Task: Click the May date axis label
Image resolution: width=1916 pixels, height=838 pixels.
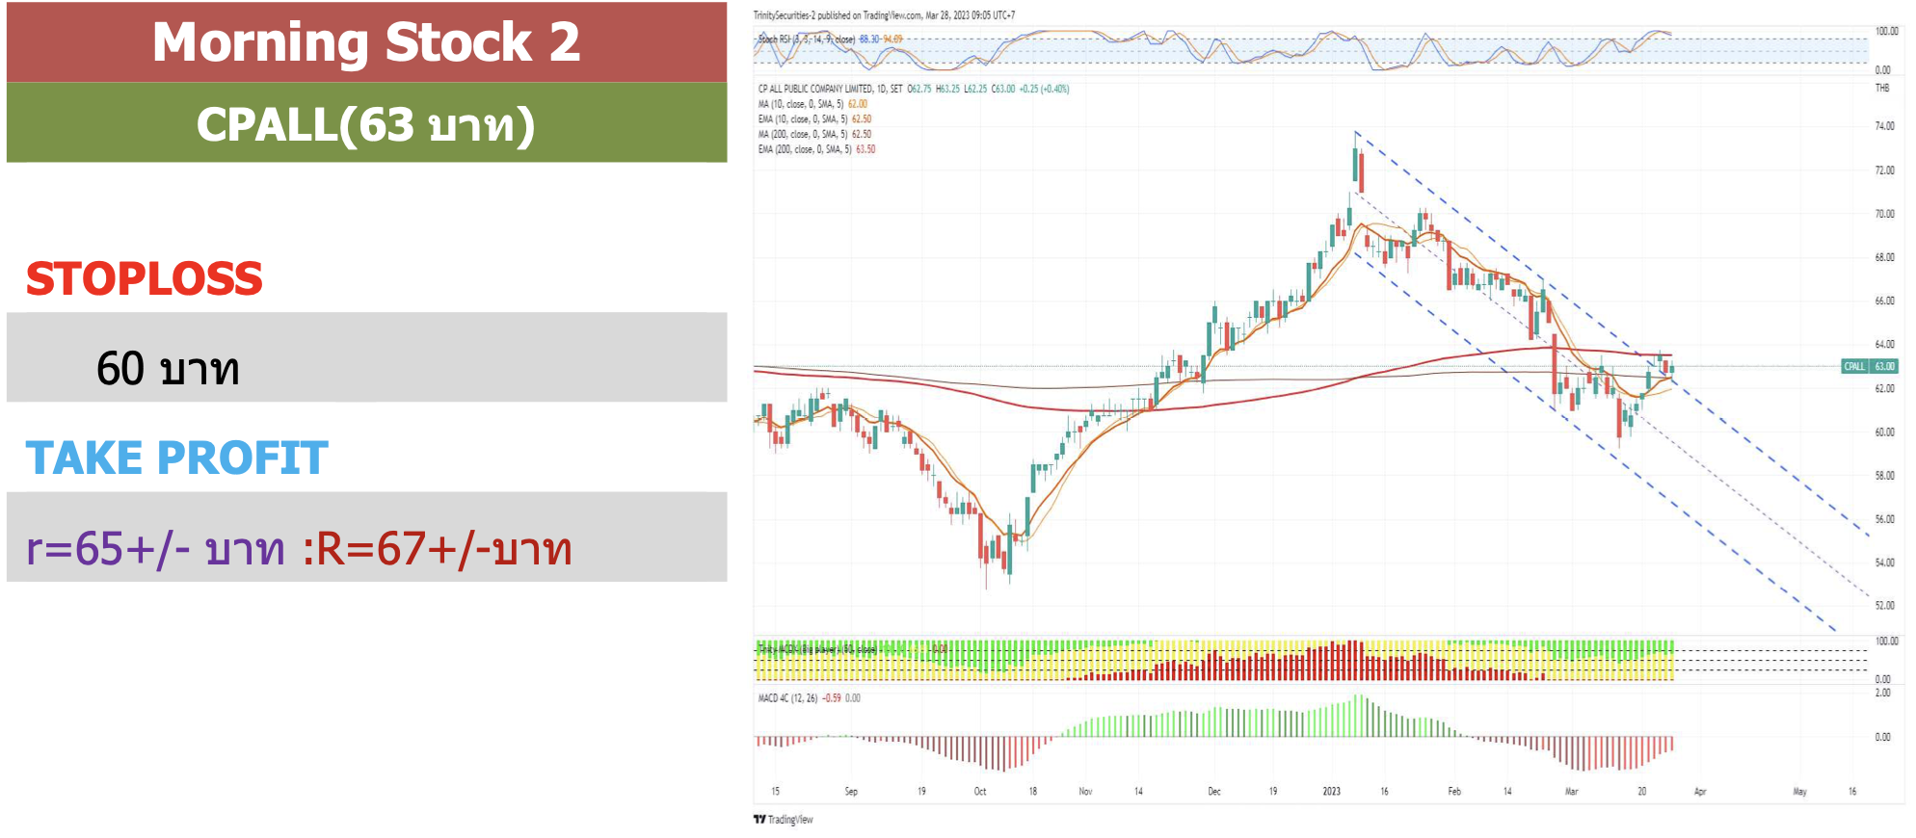Action: [x=1799, y=792]
